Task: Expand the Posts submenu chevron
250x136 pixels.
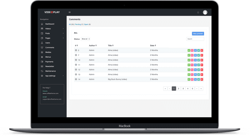Action: [x=63, y=33]
